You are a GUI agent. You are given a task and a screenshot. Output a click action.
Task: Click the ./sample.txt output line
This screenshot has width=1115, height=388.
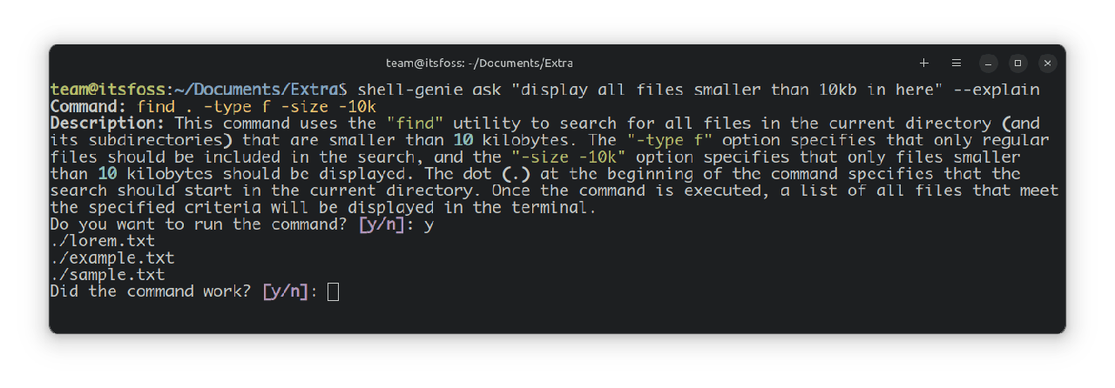click(107, 275)
